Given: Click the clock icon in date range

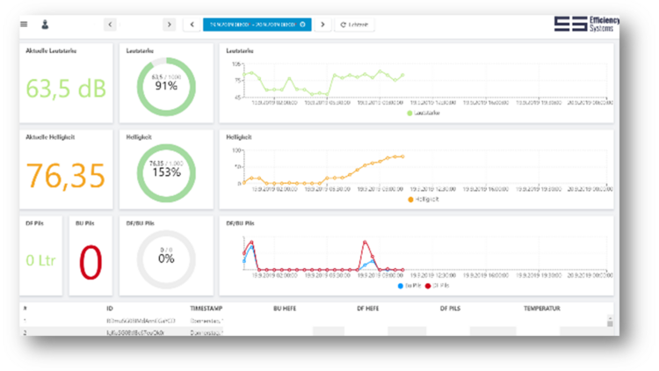Looking at the screenshot, I should coord(303,25).
